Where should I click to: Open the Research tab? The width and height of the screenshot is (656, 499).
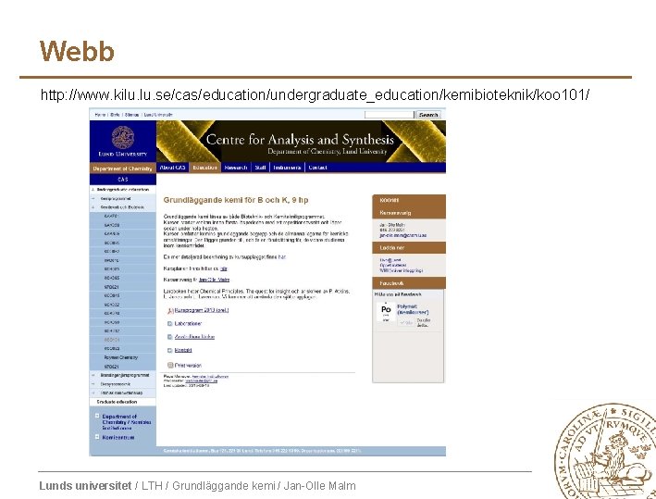click(236, 168)
